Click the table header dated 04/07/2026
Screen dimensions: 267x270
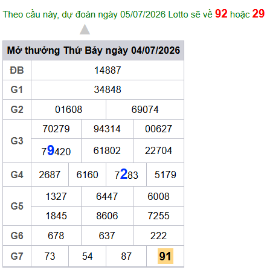coord(94,50)
